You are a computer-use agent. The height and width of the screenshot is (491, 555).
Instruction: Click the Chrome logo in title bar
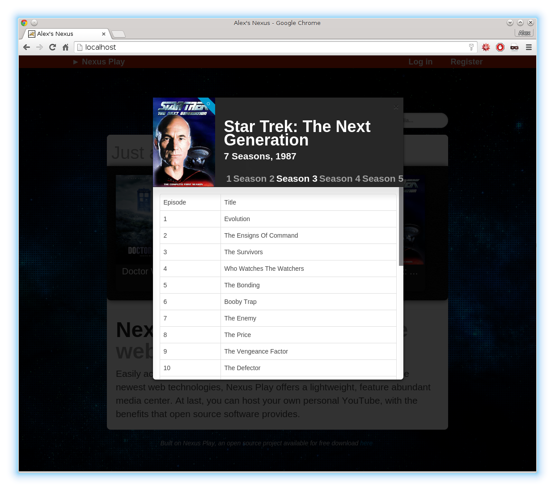point(24,23)
